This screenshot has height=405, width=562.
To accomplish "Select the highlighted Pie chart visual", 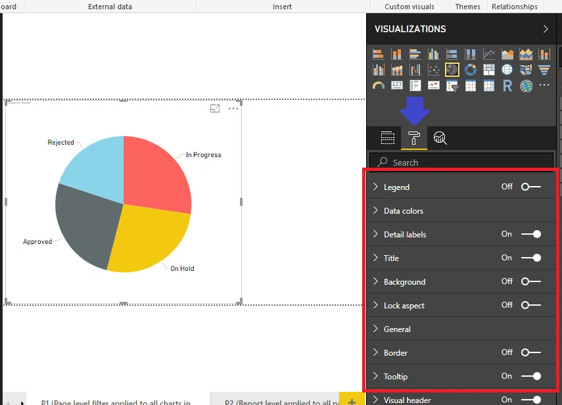I will click(452, 70).
